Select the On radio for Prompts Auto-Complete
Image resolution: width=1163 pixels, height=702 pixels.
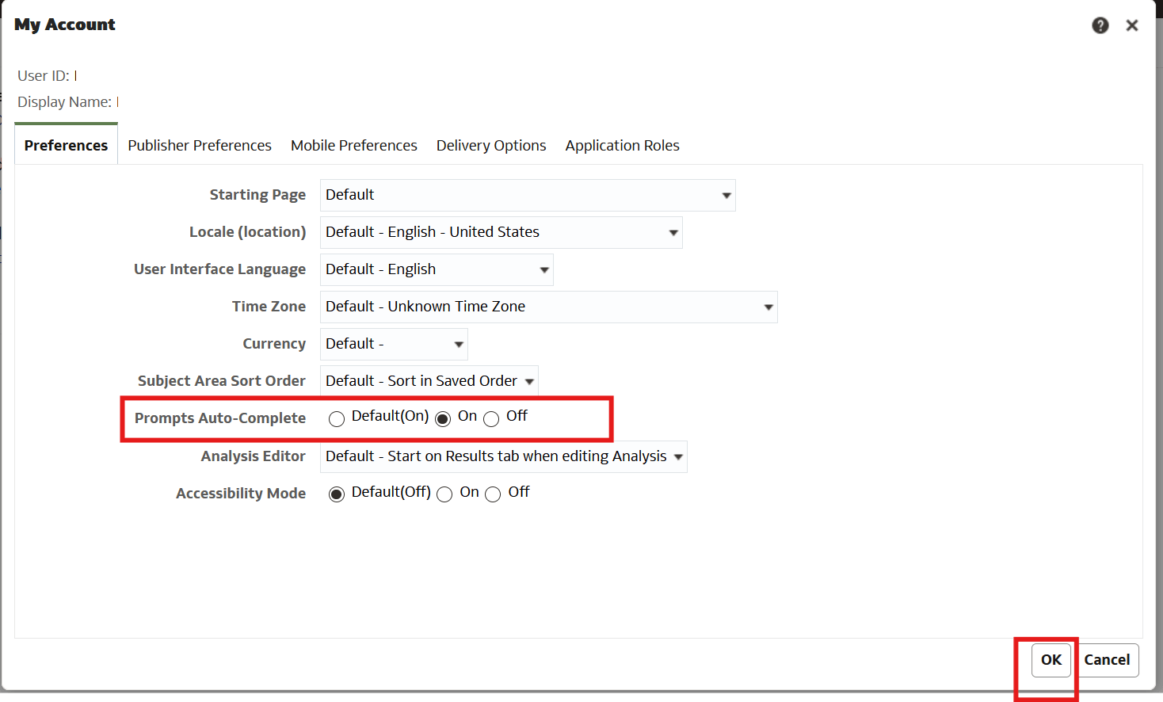point(442,418)
